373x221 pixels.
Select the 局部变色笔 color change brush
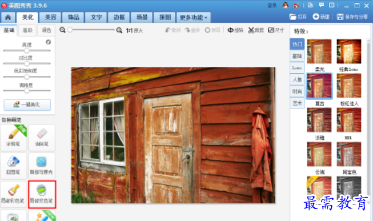pos(42,194)
